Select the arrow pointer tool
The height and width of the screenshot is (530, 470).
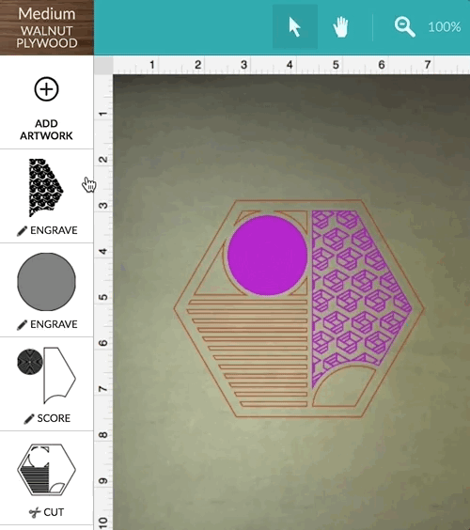coord(295,26)
